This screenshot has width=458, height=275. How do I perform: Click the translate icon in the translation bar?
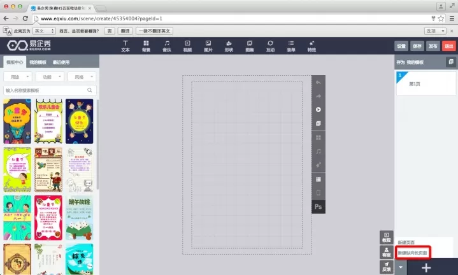tap(7, 31)
